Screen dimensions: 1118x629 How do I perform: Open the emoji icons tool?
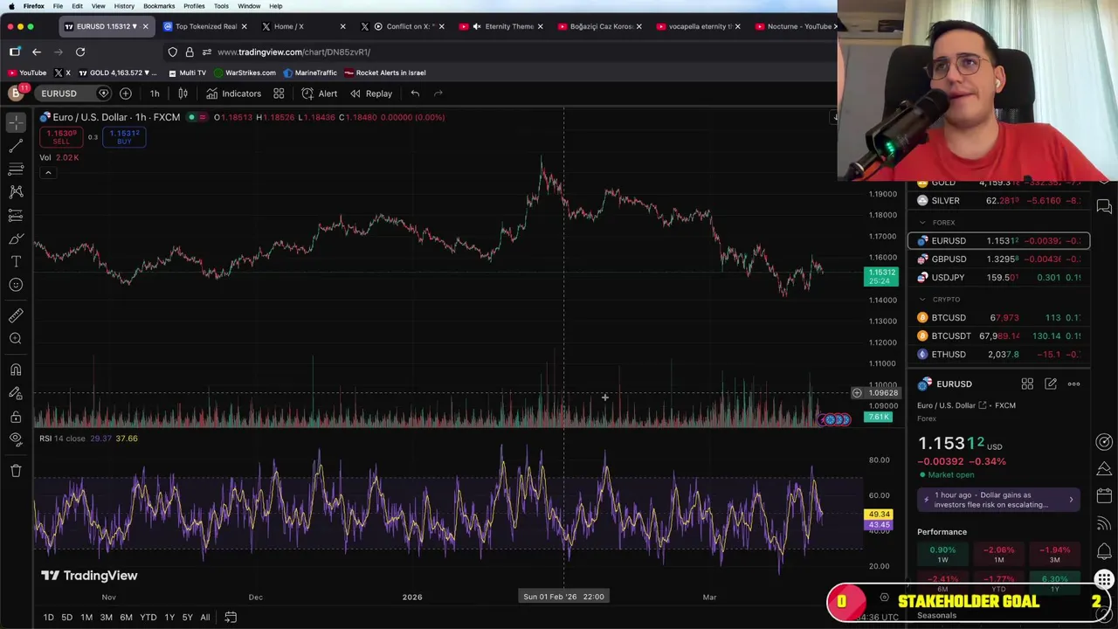[x=16, y=284]
